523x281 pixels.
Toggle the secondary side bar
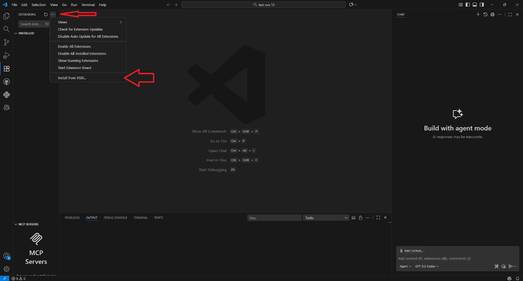[x=481, y=4]
